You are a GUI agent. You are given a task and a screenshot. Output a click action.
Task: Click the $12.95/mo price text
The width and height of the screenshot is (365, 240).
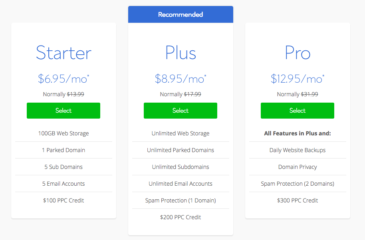pos(298,79)
